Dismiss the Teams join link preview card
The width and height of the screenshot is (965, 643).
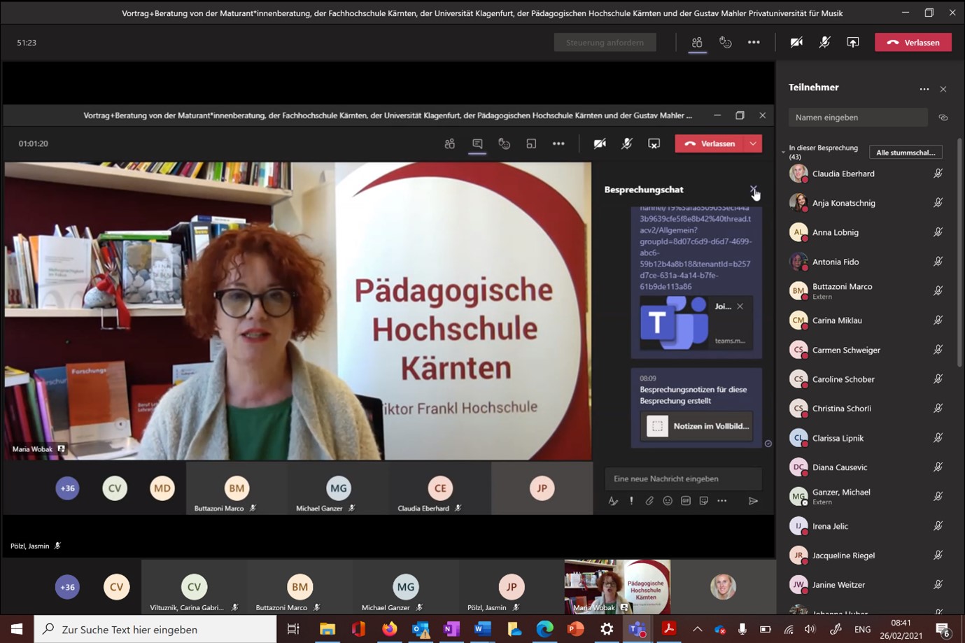[x=740, y=306]
